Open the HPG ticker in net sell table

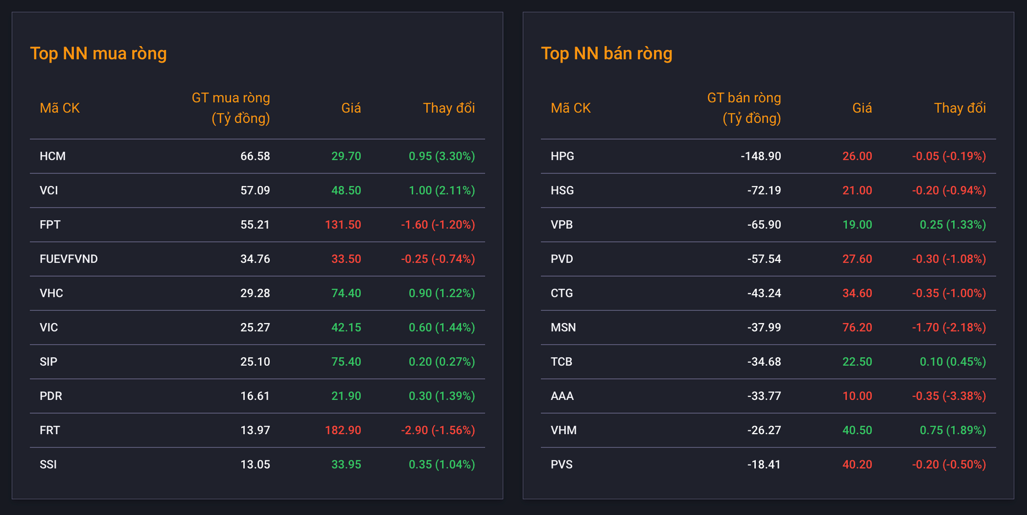tap(562, 156)
